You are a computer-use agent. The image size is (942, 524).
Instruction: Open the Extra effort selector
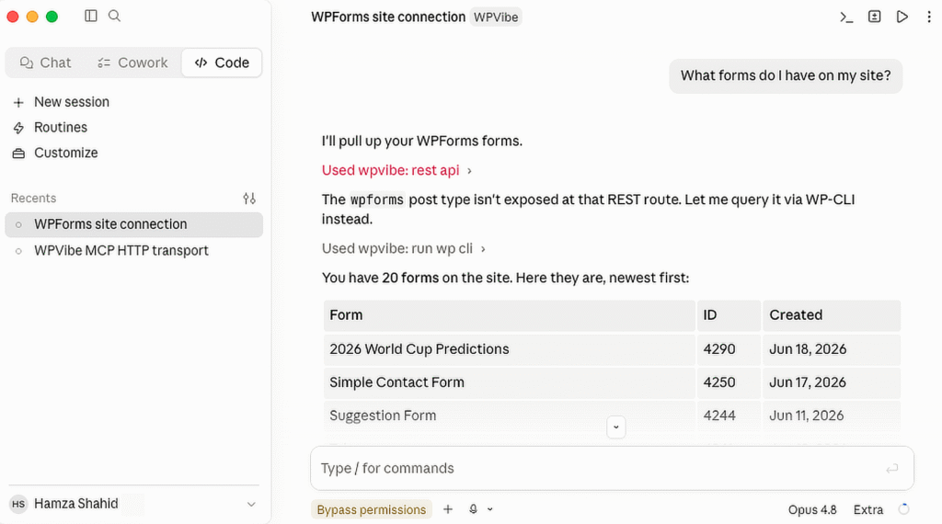point(868,509)
